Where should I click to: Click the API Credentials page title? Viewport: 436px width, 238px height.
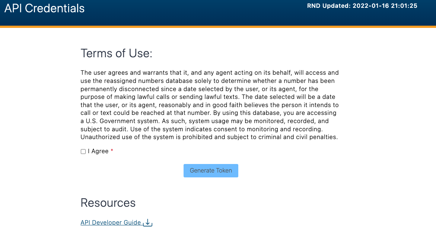click(45, 8)
